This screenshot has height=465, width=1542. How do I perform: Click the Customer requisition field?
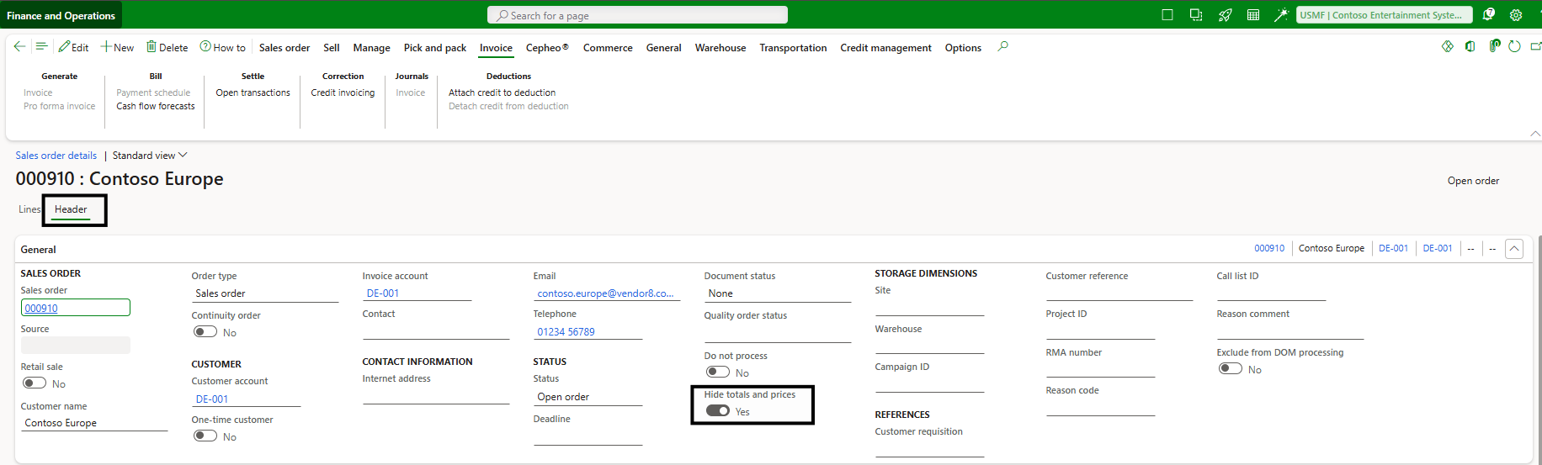pyautogui.click(x=929, y=449)
